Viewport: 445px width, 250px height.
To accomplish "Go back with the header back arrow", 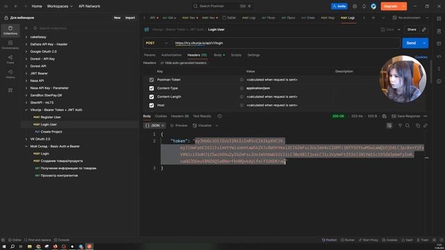I will pos(16,6).
